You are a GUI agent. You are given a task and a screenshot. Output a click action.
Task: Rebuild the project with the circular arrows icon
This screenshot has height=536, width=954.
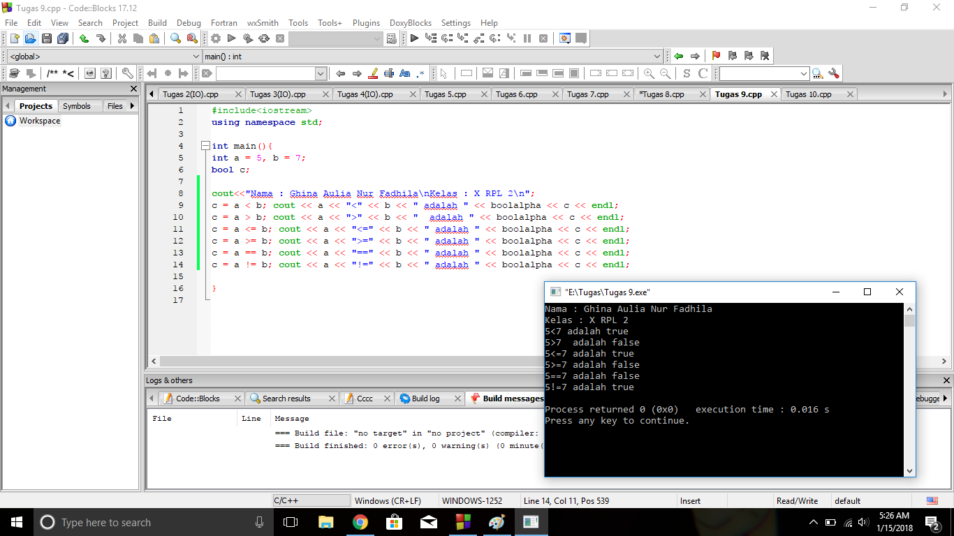[x=264, y=39]
